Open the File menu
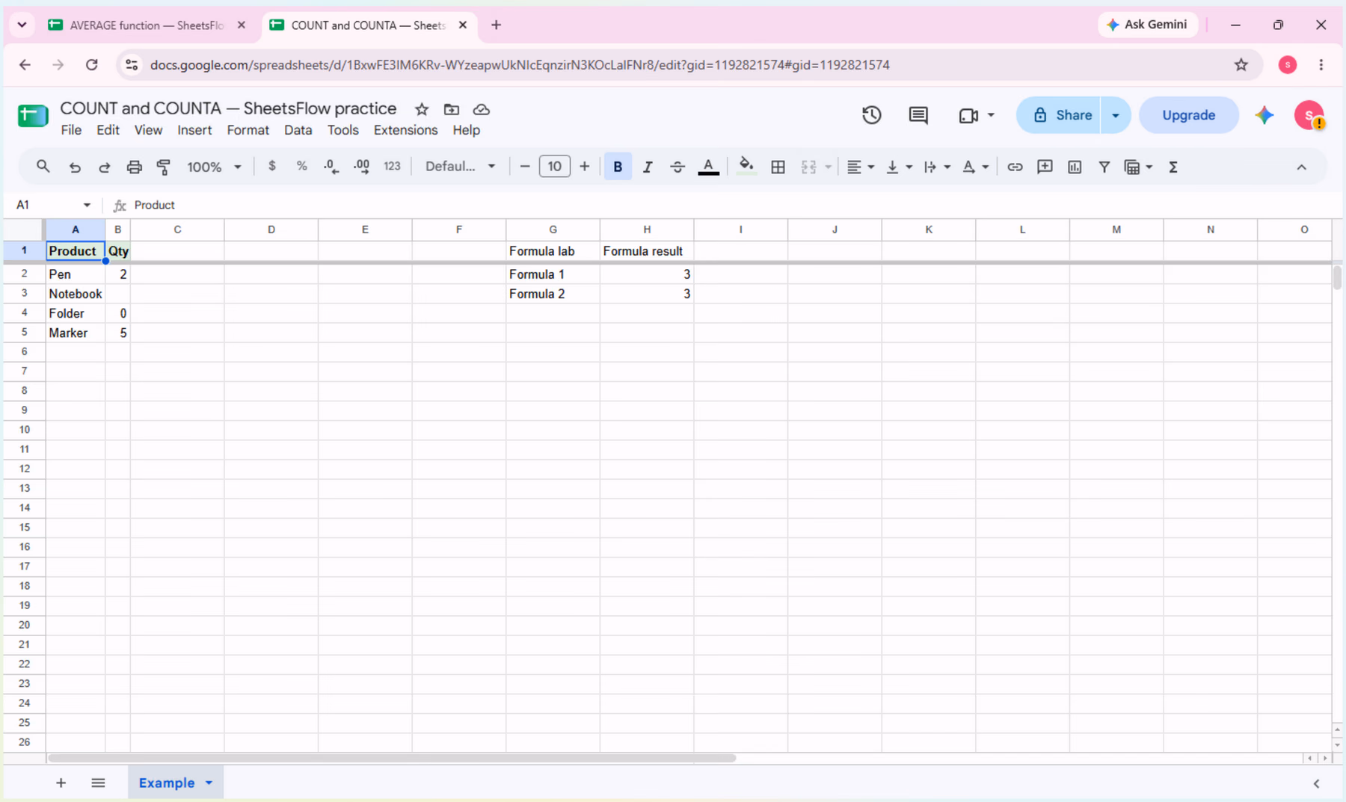This screenshot has width=1346, height=802. pyautogui.click(x=71, y=130)
